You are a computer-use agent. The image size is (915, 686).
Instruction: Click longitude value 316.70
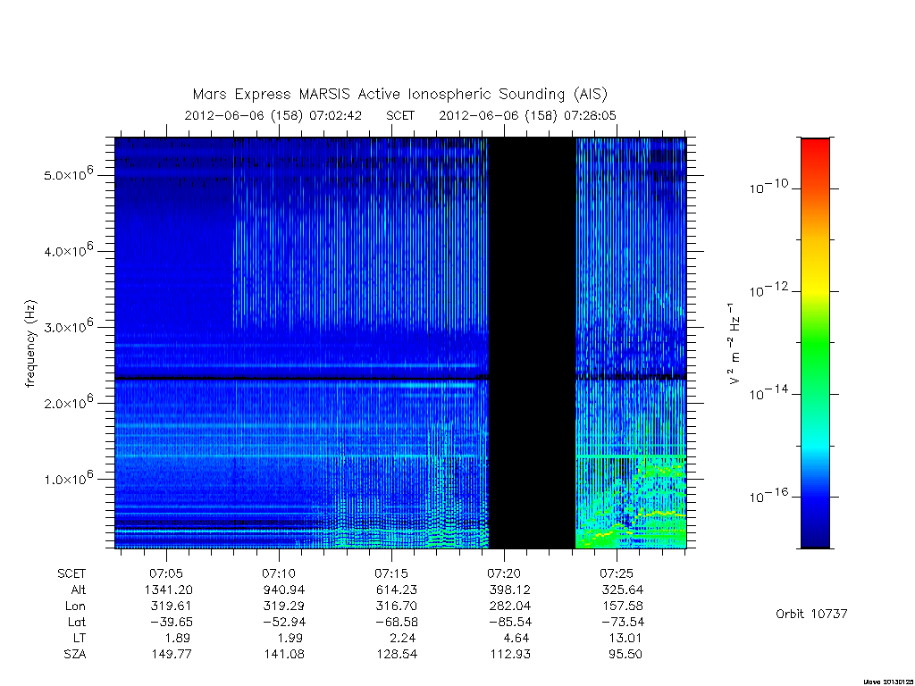397,607
